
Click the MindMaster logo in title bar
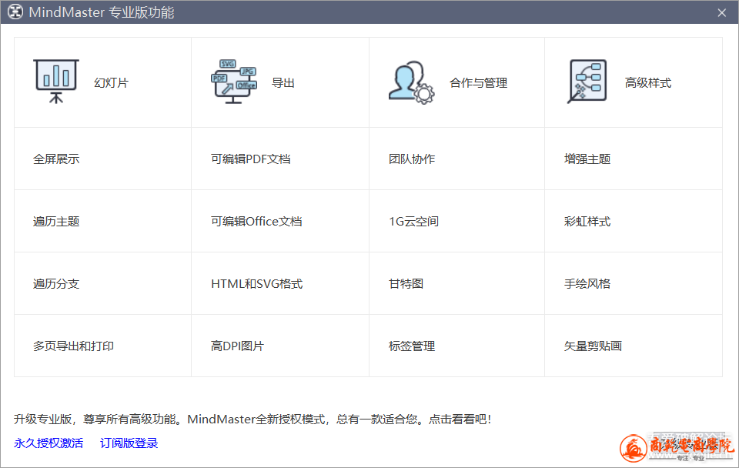click(15, 12)
